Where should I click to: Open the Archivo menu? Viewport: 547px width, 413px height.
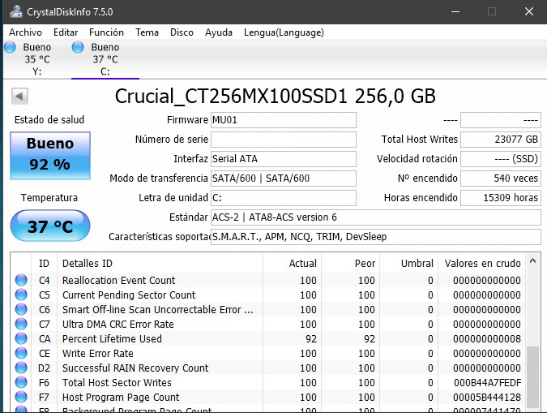click(x=25, y=32)
